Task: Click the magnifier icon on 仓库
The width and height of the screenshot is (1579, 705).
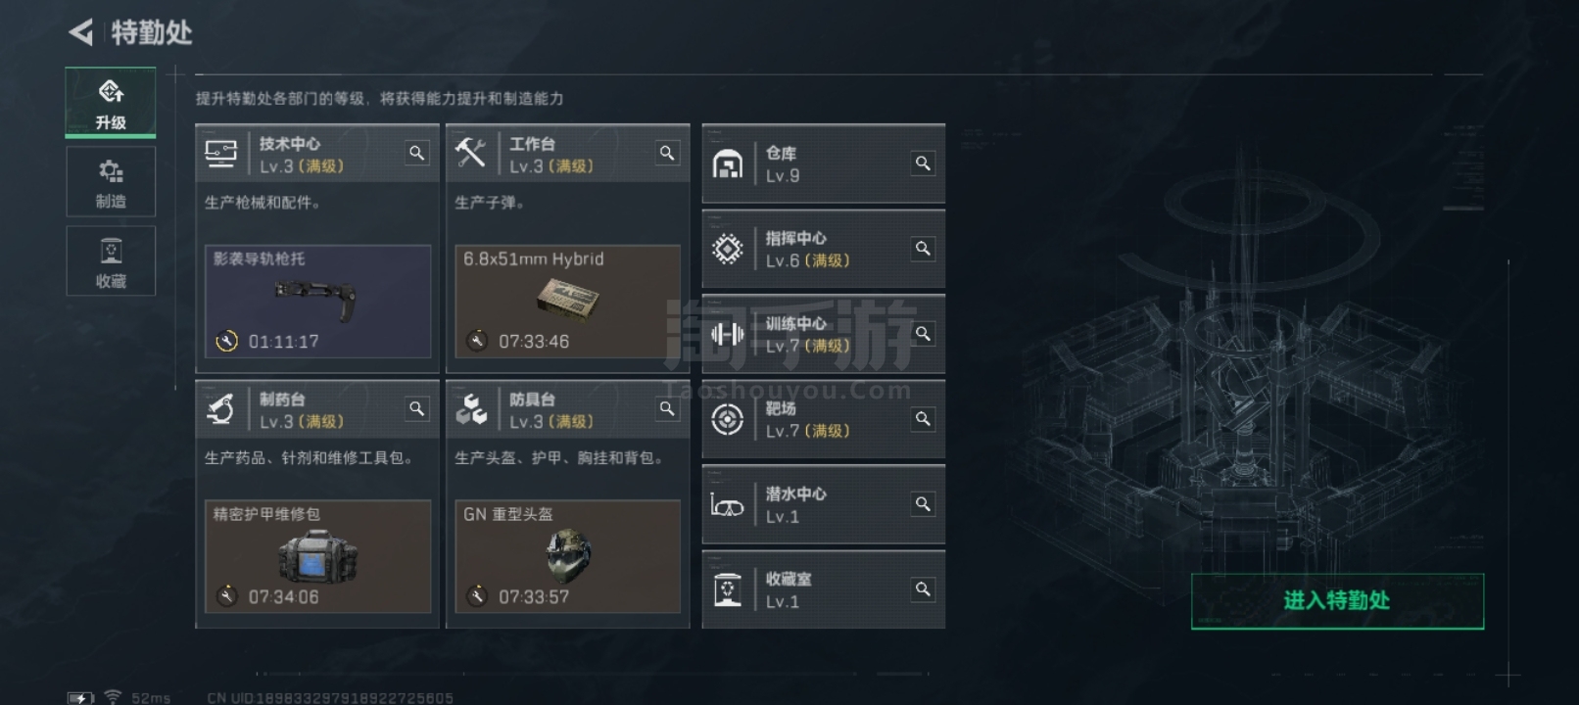Action: [923, 164]
